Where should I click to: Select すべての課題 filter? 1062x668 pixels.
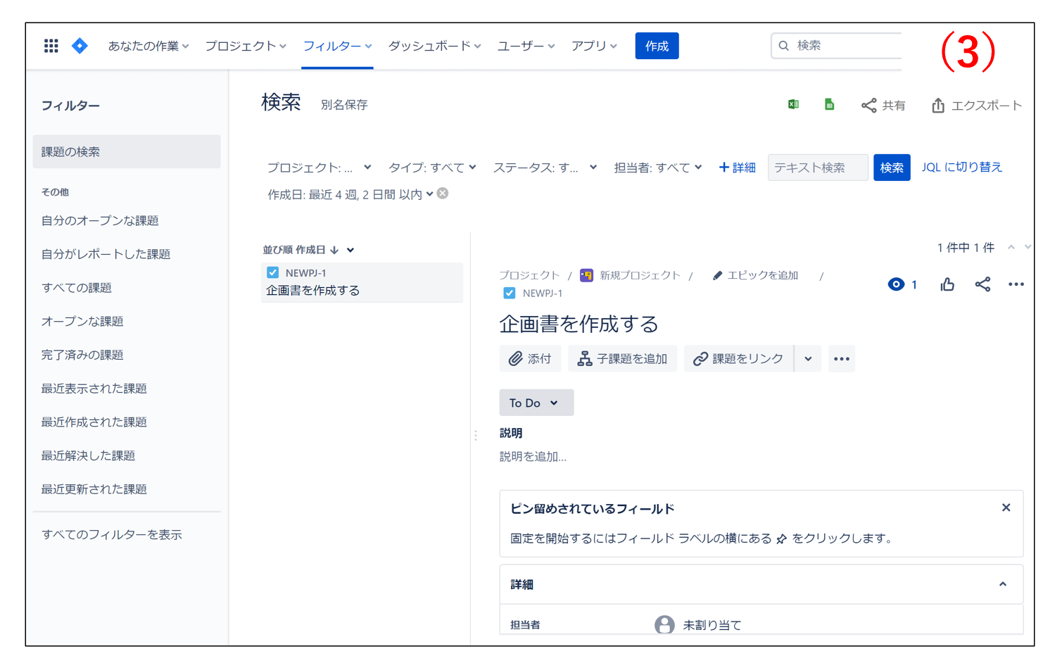pyautogui.click(x=76, y=288)
